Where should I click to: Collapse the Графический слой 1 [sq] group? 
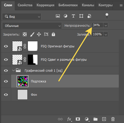[14, 70]
